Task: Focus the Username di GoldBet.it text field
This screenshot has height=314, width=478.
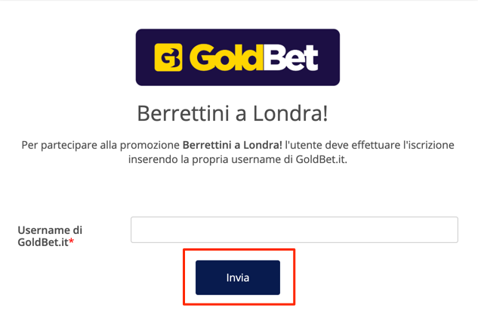Action: pos(295,230)
